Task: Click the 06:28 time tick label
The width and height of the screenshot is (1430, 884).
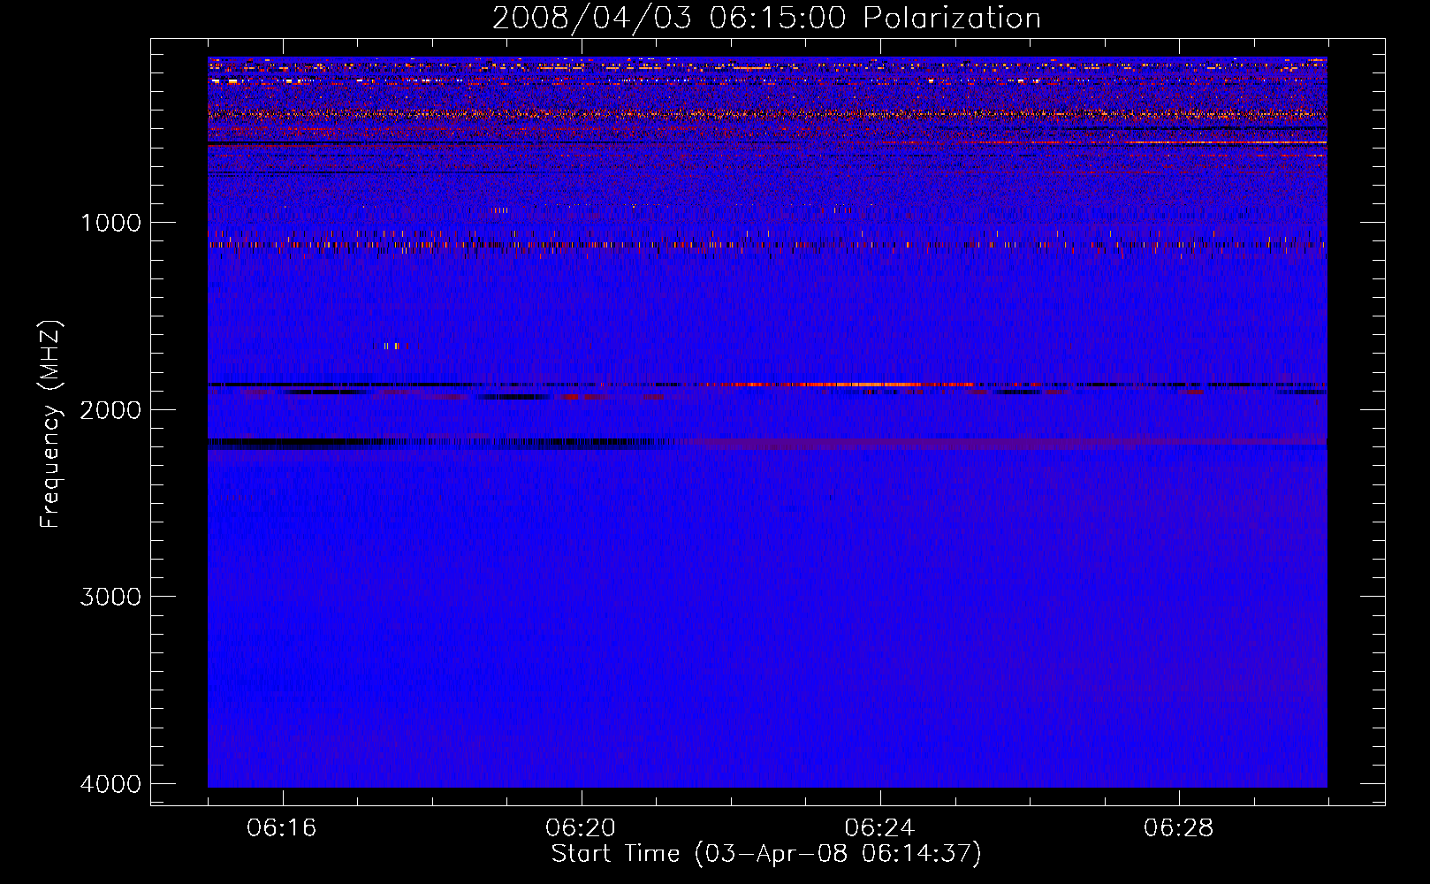Action: (1178, 828)
